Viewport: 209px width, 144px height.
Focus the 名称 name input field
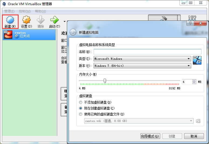(x=148, y=52)
